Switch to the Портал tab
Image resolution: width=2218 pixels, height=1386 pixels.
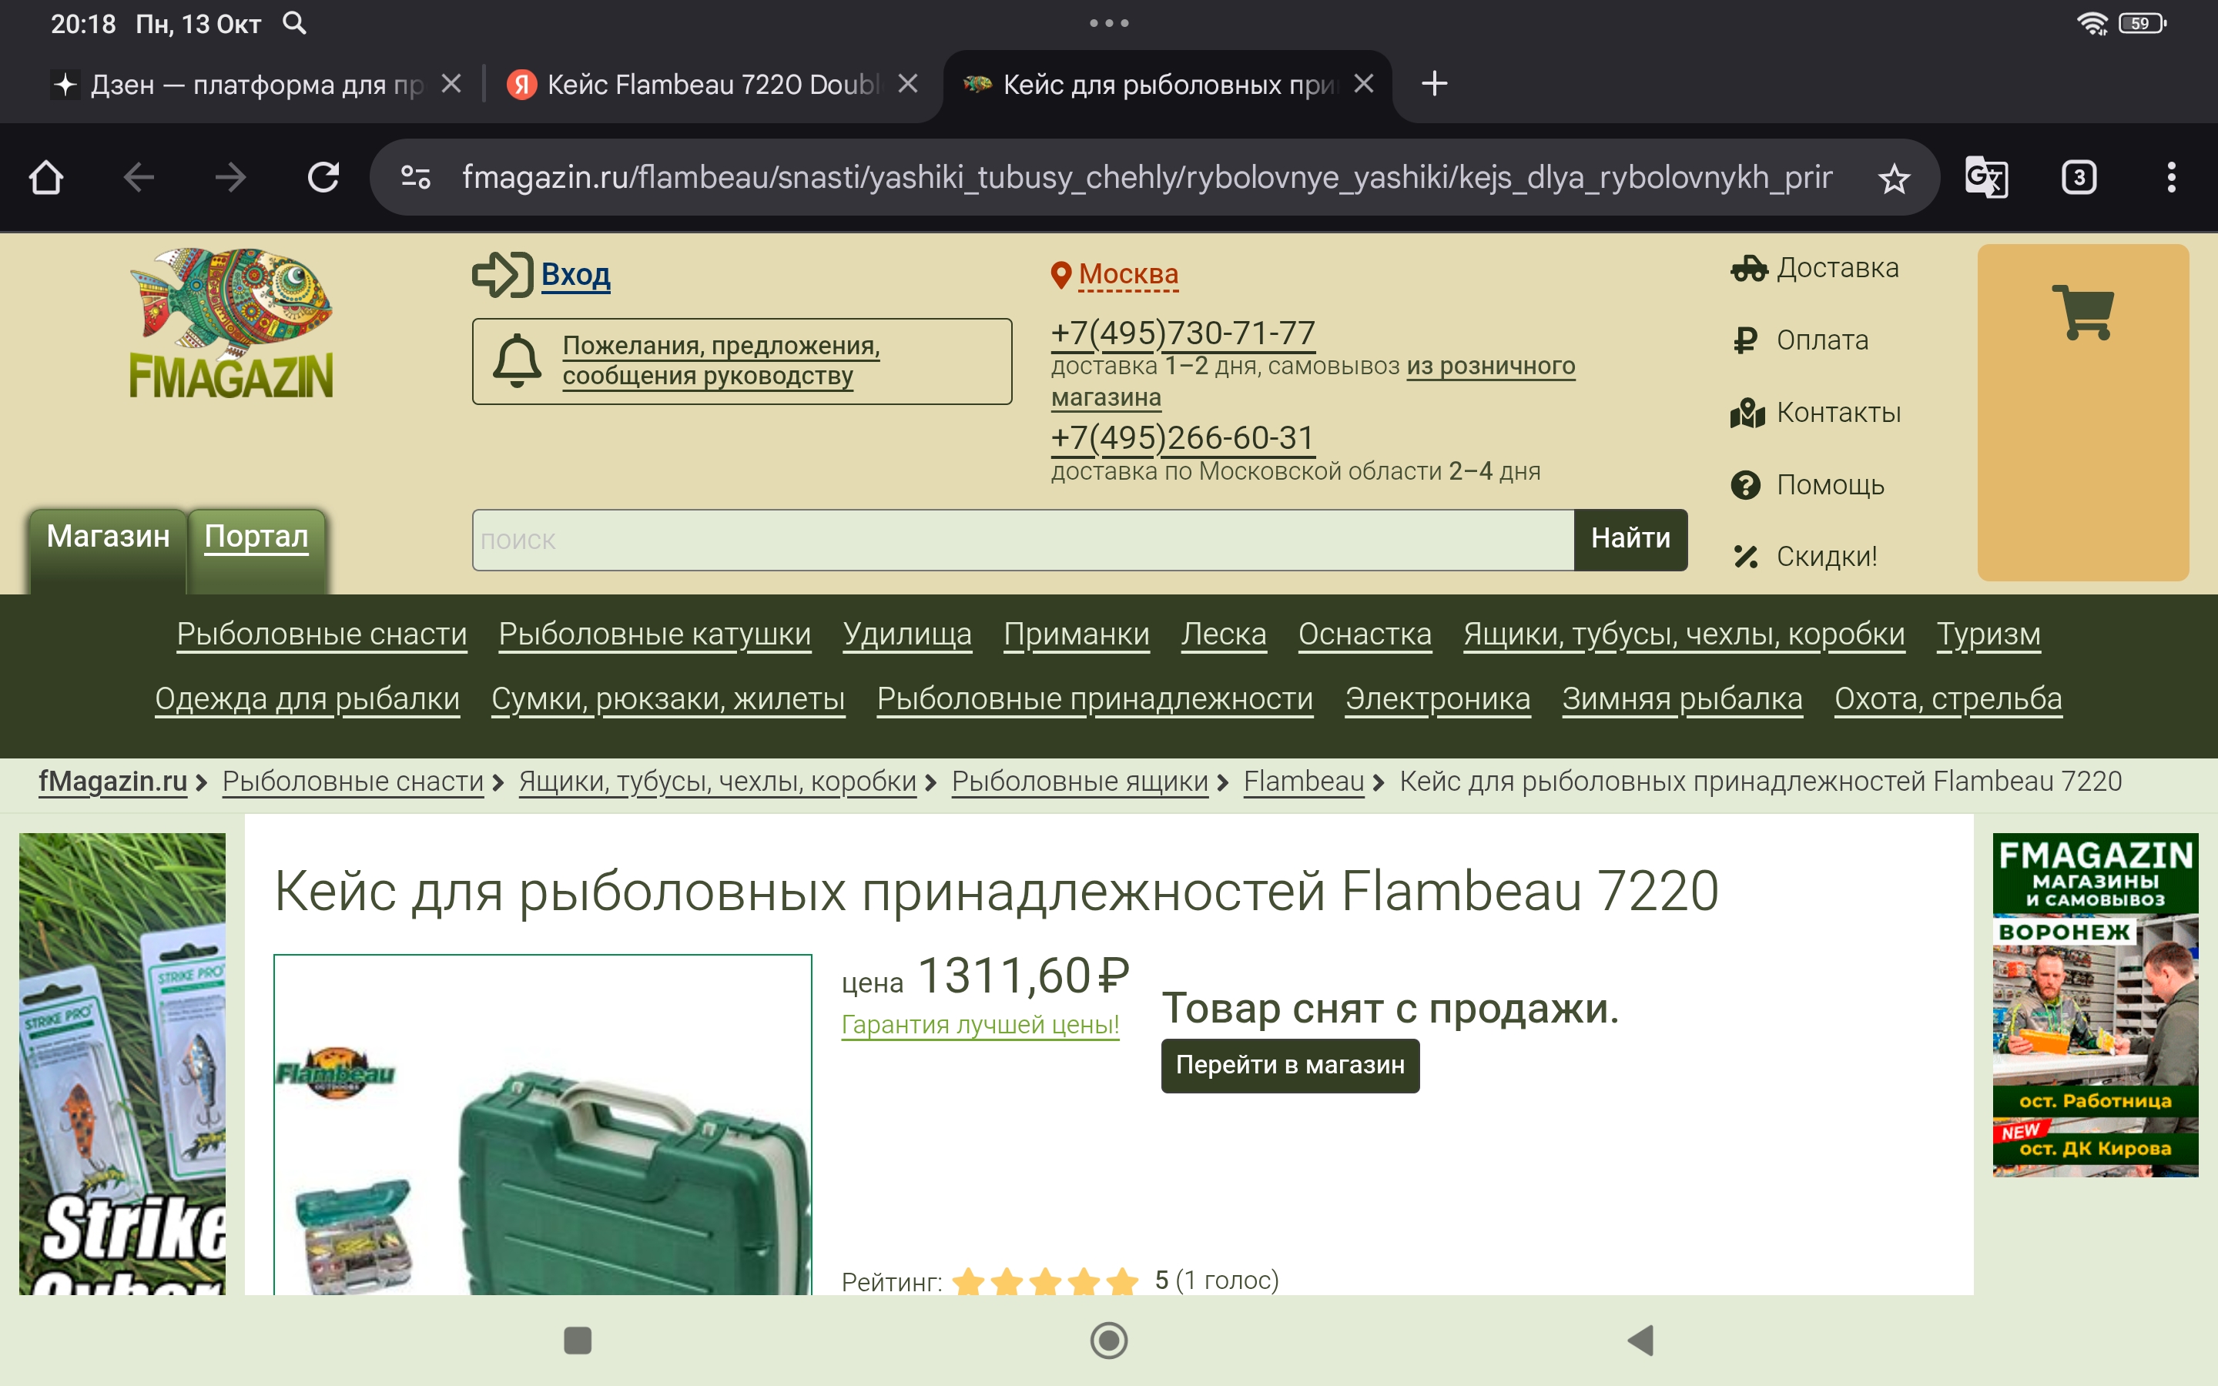pyautogui.click(x=256, y=536)
